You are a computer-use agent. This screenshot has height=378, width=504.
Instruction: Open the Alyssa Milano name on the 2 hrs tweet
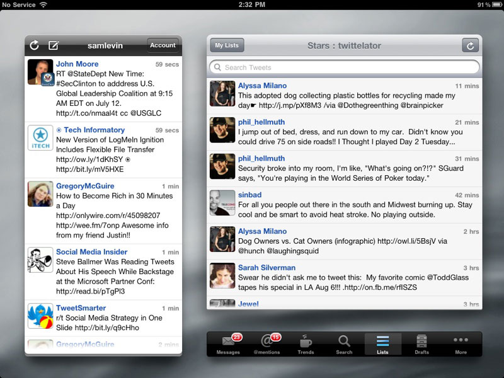(262, 231)
